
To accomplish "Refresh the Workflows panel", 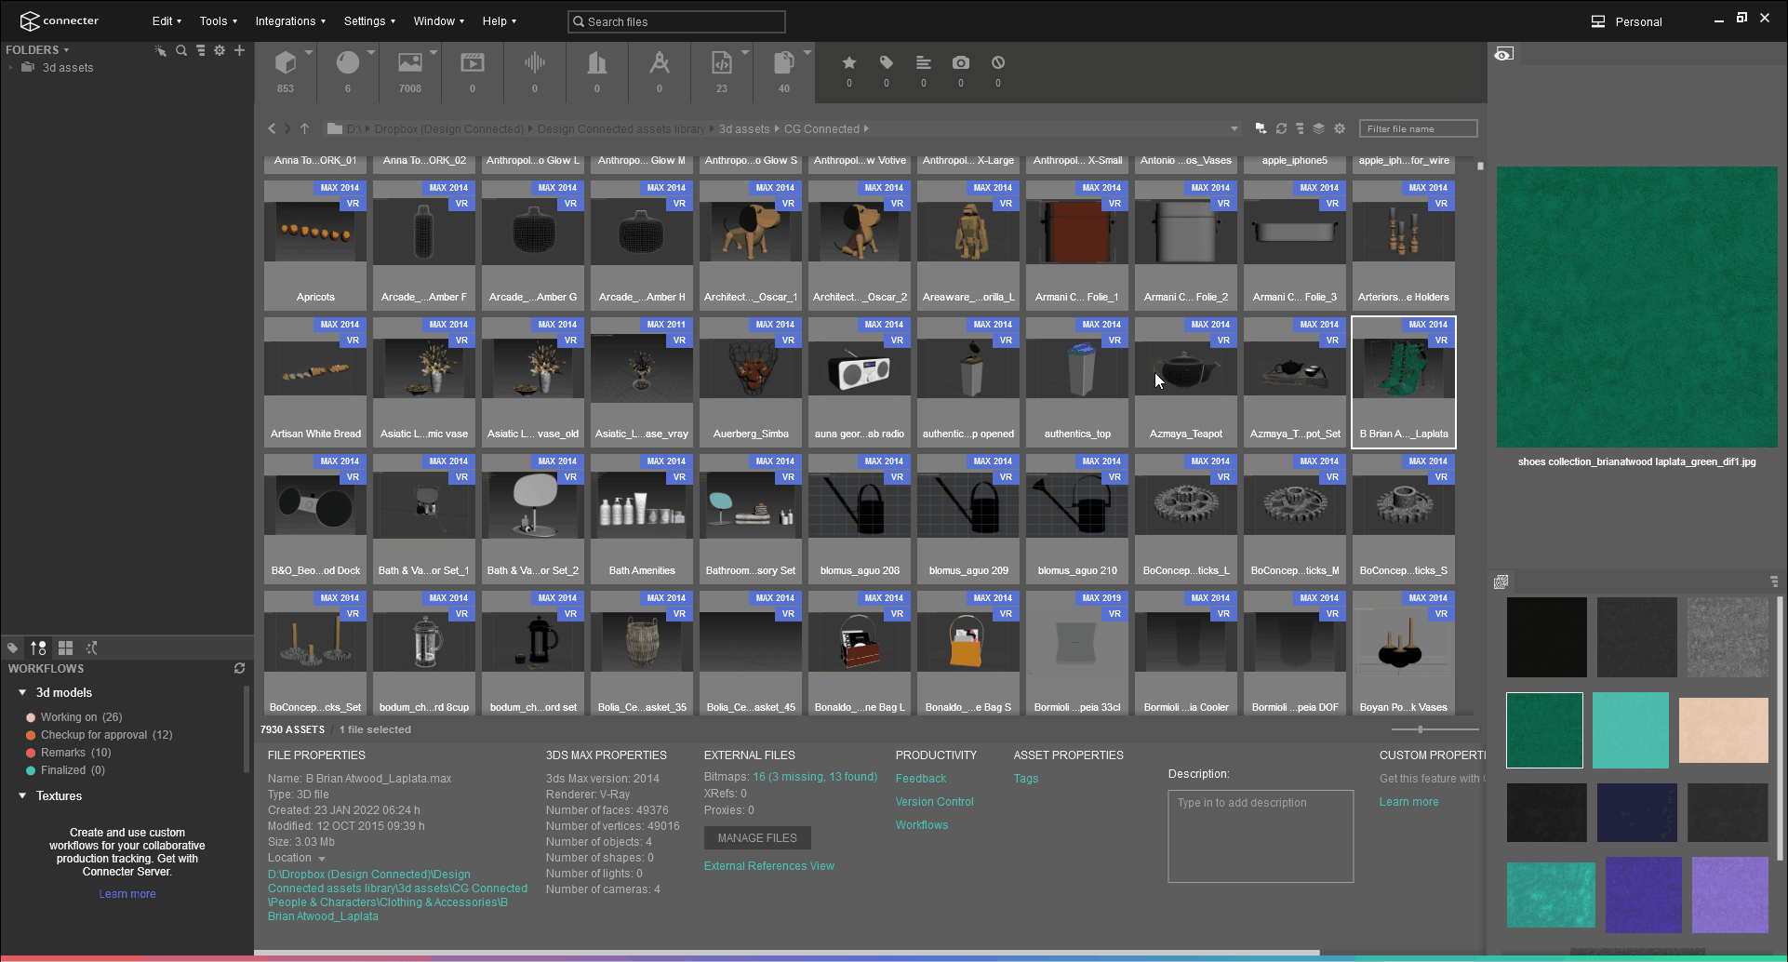I will (x=239, y=668).
